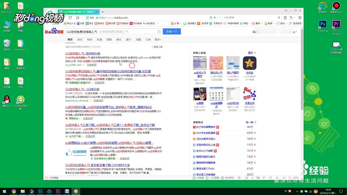347x195 pixels.
Task: Click the magnifier icon in browser search bar
Action: 278,18
